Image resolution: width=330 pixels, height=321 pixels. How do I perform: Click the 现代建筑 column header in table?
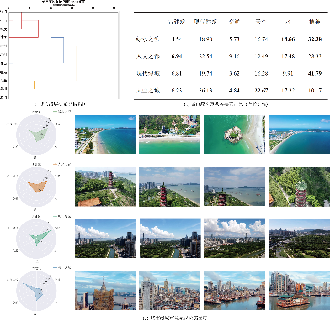tap(205, 22)
